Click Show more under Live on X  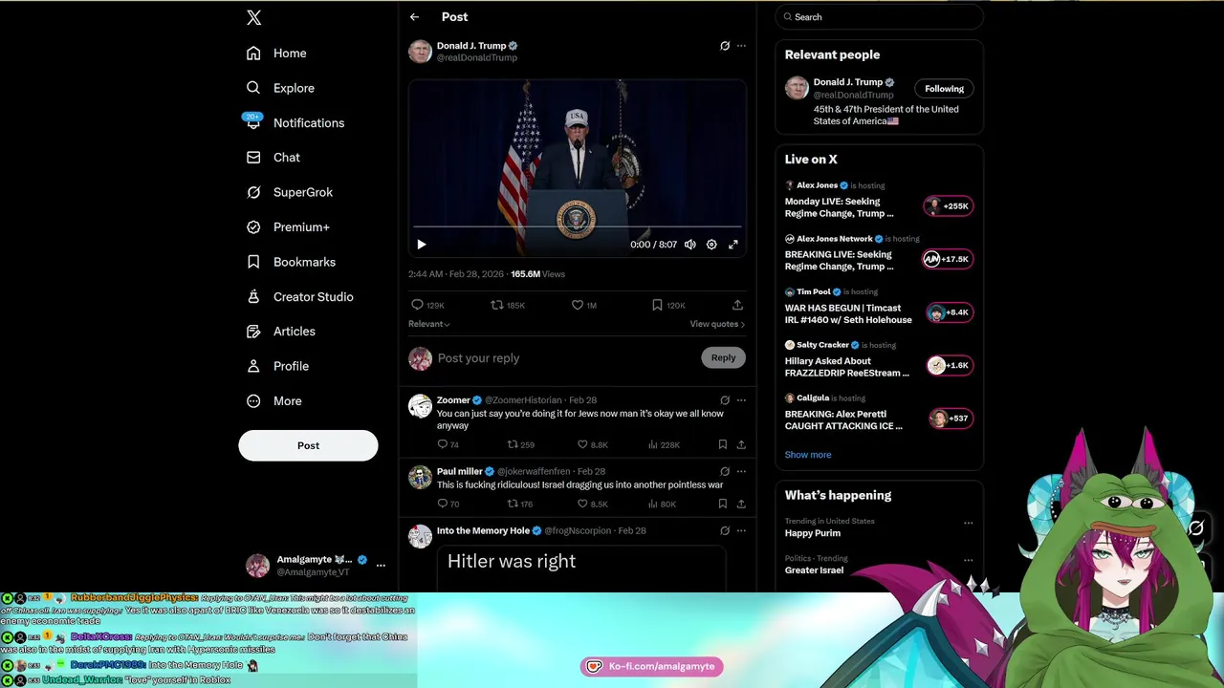(x=808, y=455)
